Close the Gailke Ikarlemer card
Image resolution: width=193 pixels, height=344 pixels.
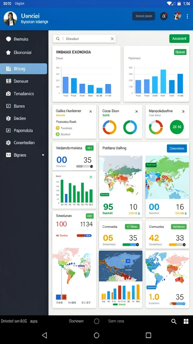tap(90, 112)
